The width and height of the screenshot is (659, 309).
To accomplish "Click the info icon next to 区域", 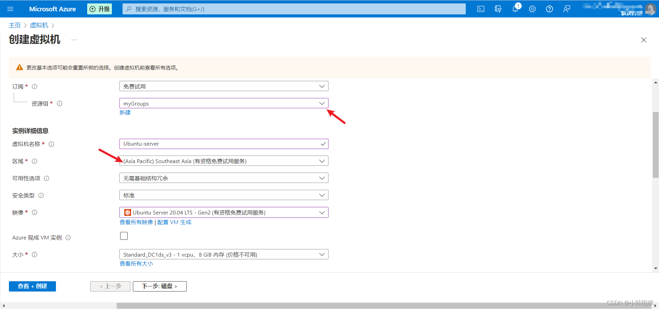I will point(35,161).
